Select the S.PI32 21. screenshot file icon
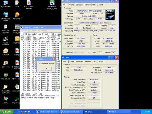 pos(16,65)
